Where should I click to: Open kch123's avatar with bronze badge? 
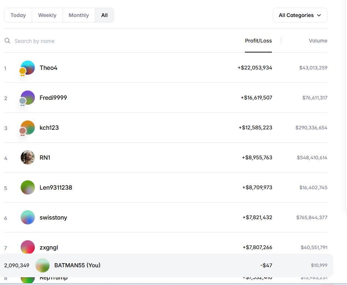[x=28, y=128]
